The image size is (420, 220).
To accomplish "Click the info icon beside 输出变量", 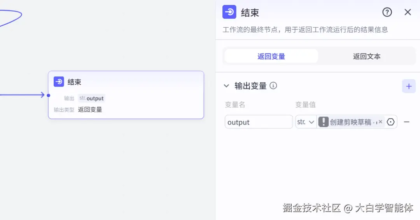I will 273,85.
